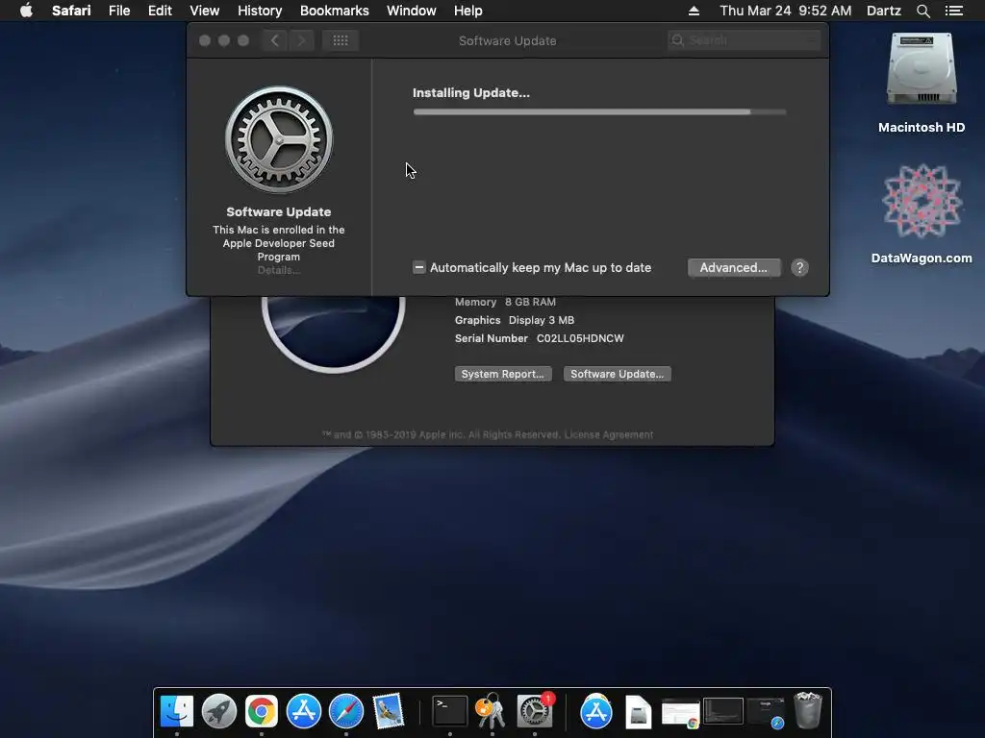985x738 pixels.
Task: Open Applications folder stack in dock
Action: click(595, 711)
